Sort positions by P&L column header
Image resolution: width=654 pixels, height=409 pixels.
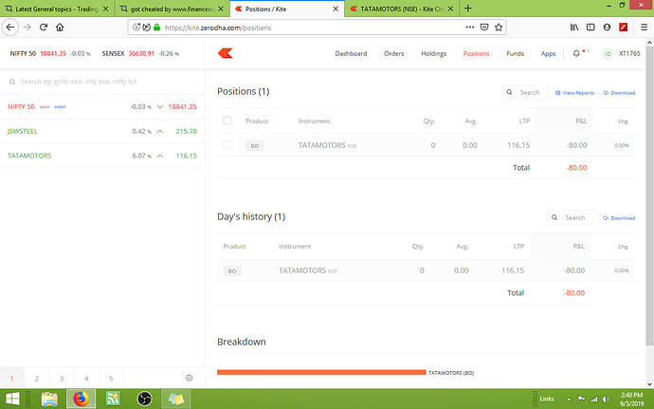click(581, 121)
